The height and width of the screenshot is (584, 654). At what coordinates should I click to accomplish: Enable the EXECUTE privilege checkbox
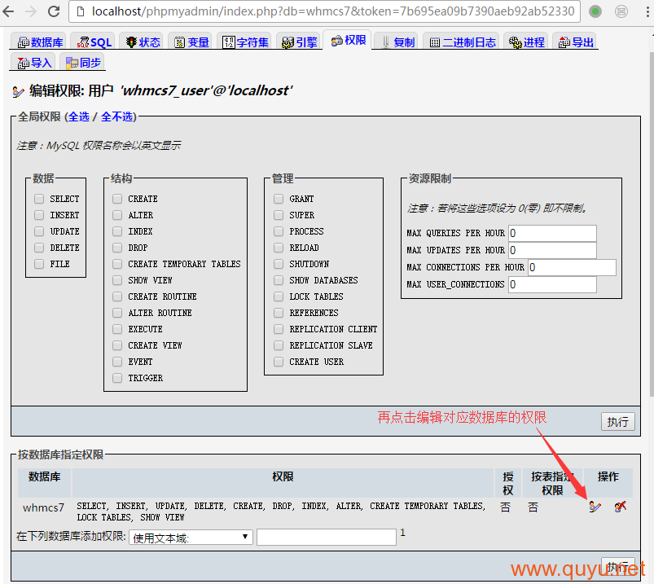(x=117, y=329)
